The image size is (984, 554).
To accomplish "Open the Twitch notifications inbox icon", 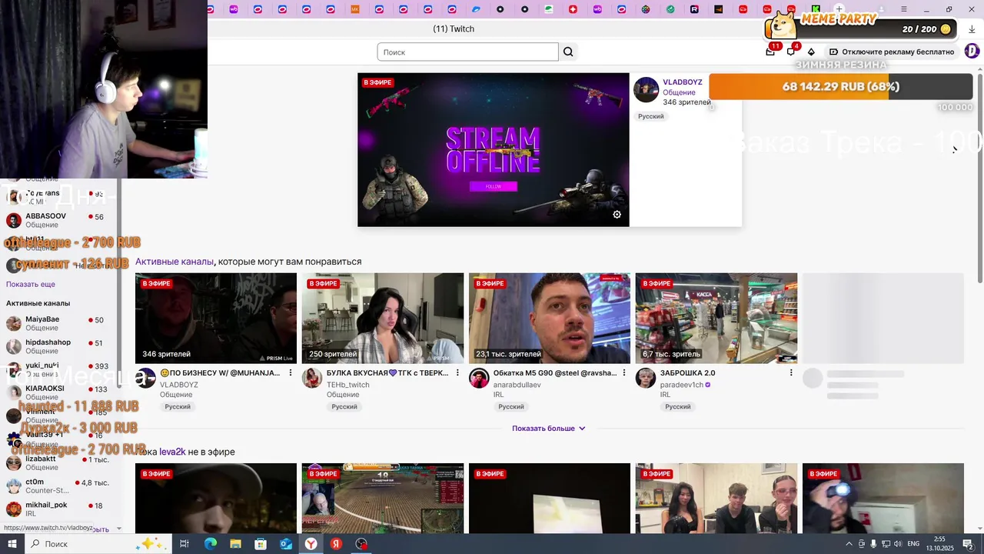I will point(770,52).
